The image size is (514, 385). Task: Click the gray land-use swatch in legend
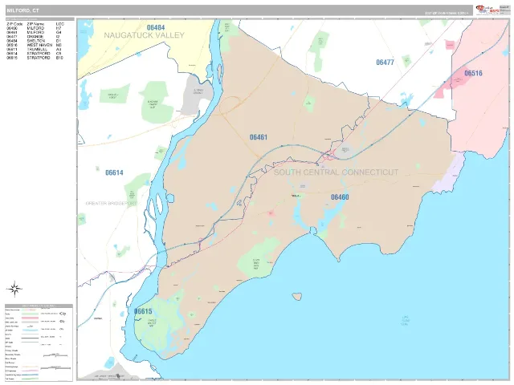pyautogui.click(x=30, y=322)
